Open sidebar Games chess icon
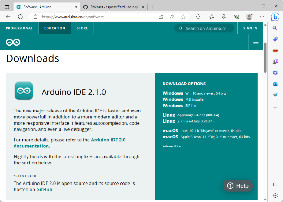The width and height of the screenshot is (283, 202). click(275, 62)
